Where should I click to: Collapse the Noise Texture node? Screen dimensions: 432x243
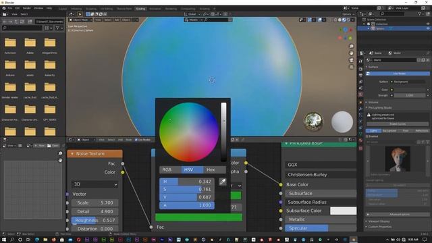[72, 154]
